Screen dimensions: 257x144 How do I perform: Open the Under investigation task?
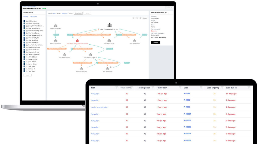[99, 107]
